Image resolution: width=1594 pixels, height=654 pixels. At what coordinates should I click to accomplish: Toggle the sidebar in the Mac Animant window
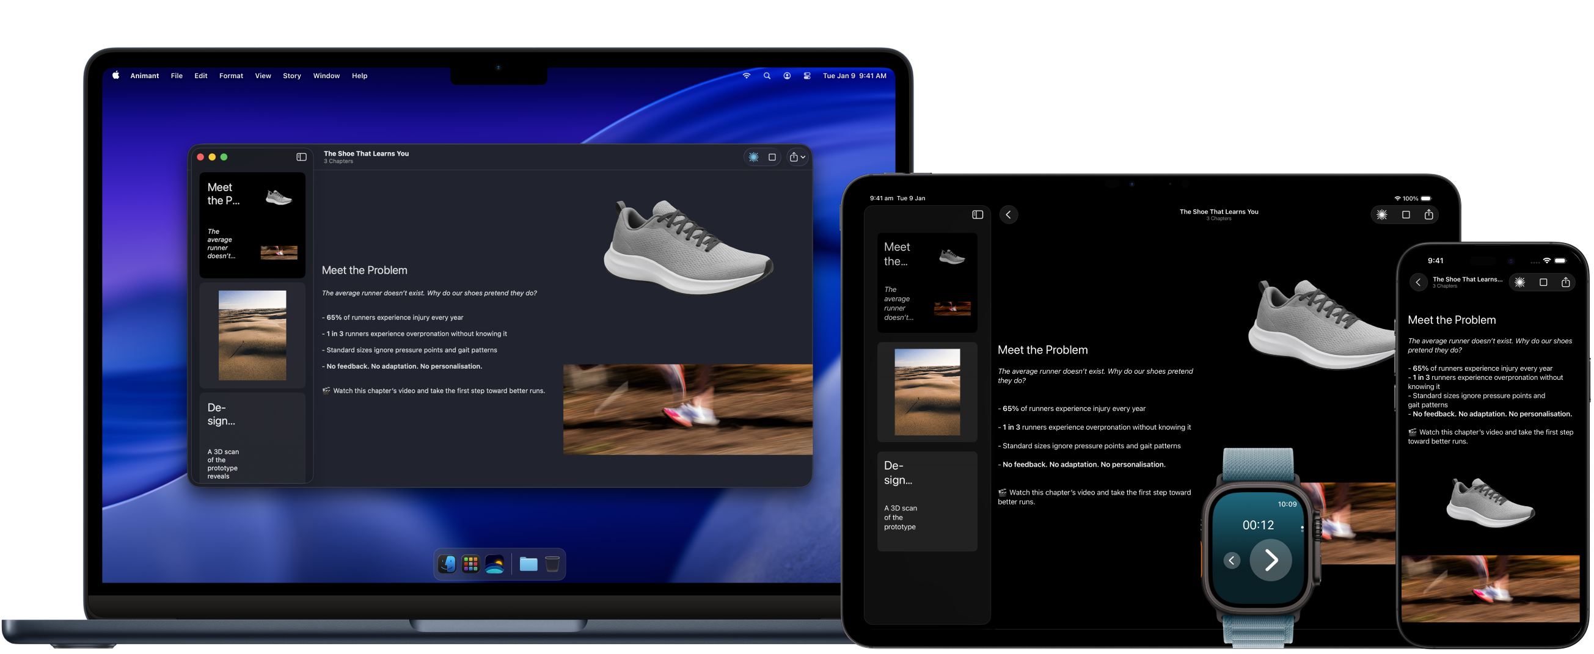302,156
